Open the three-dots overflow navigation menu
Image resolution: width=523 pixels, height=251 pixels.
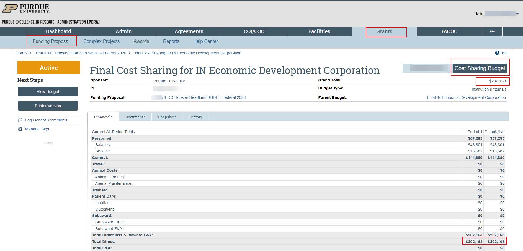coord(492,31)
